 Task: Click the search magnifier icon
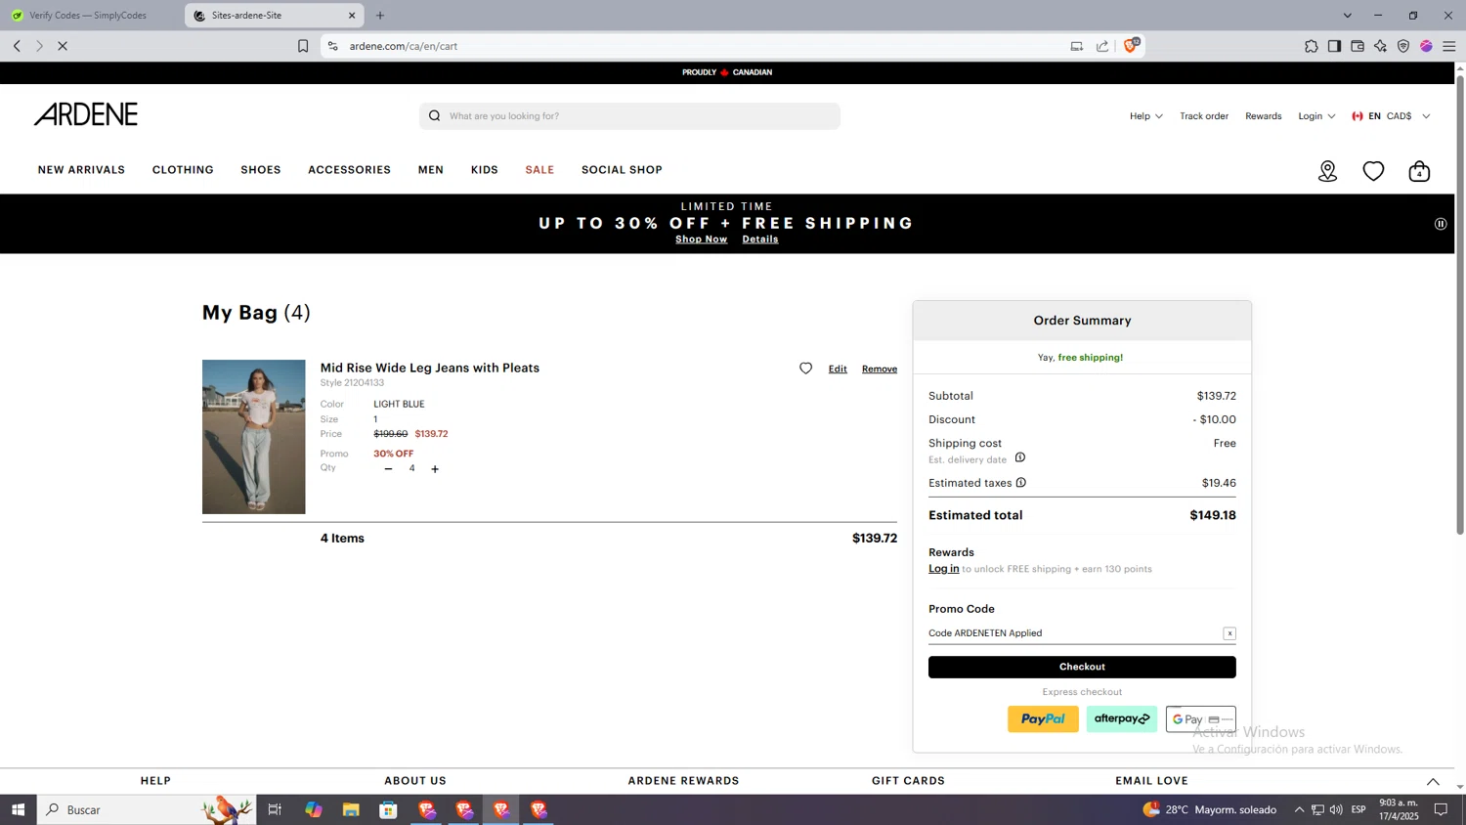pyautogui.click(x=435, y=116)
